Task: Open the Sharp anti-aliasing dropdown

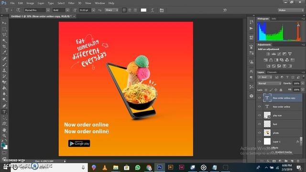Action: (x=111, y=10)
